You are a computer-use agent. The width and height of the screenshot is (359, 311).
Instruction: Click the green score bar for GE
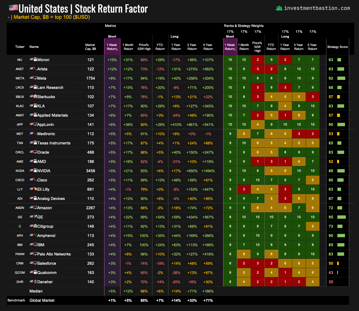(342, 217)
